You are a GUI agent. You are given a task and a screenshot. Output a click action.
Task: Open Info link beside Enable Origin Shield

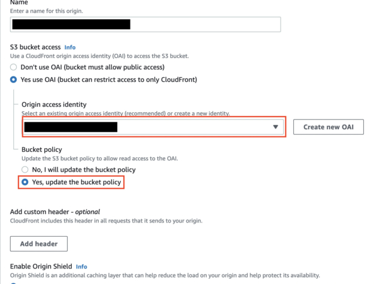tap(81, 267)
